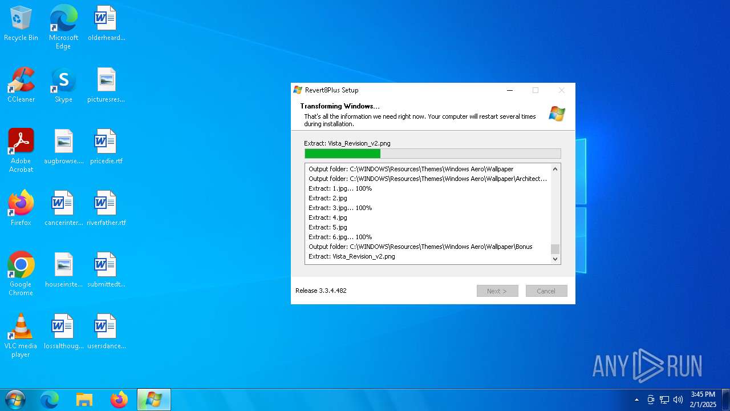Open Firefox from the taskbar
The image size is (730, 411).
click(x=119, y=400)
